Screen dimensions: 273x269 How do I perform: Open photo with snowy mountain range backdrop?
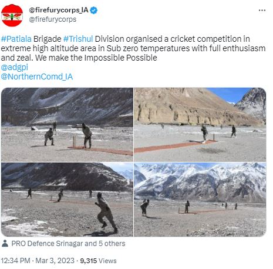pyautogui.click(x=200, y=200)
